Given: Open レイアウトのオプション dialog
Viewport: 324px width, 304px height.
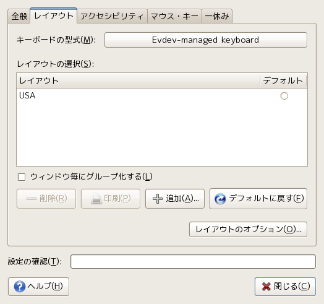Looking at the screenshot, I should tap(248, 229).
